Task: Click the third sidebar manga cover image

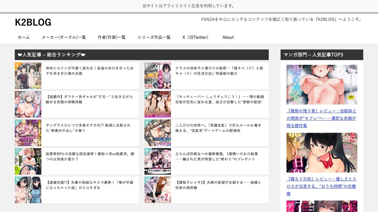Action: pos(322,206)
